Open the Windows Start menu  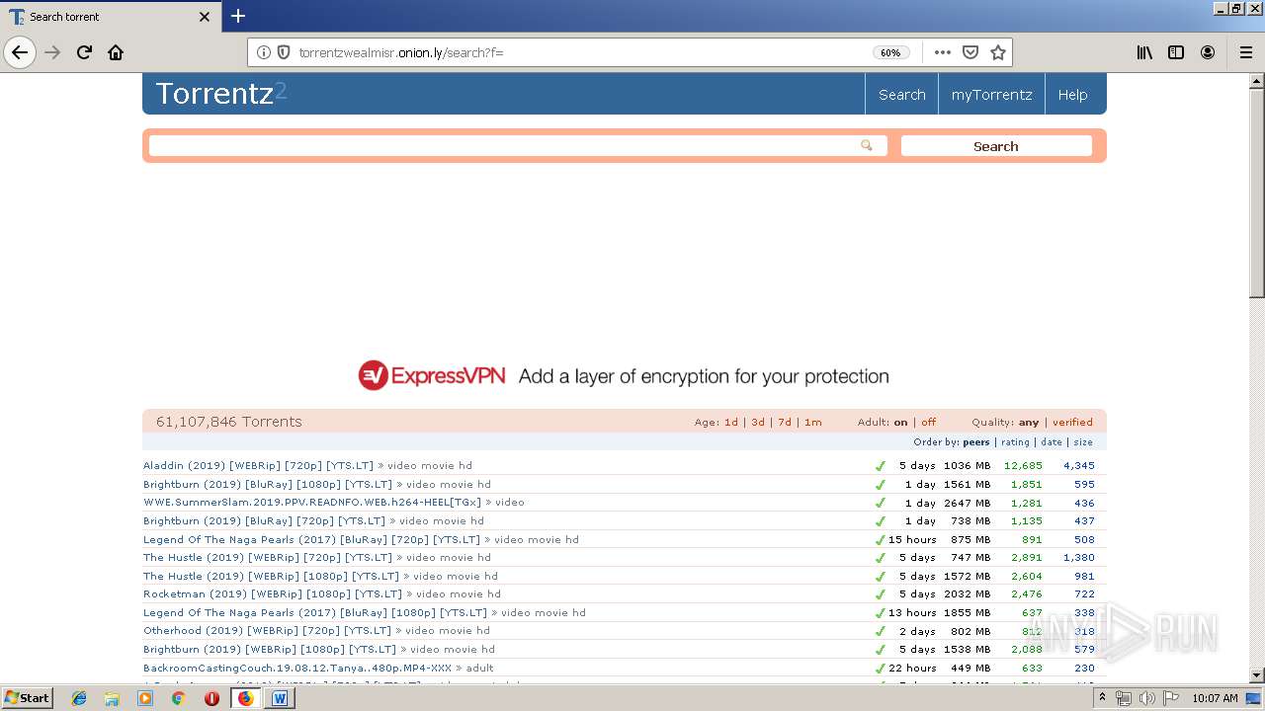pyautogui.click(x=28, y=697)
